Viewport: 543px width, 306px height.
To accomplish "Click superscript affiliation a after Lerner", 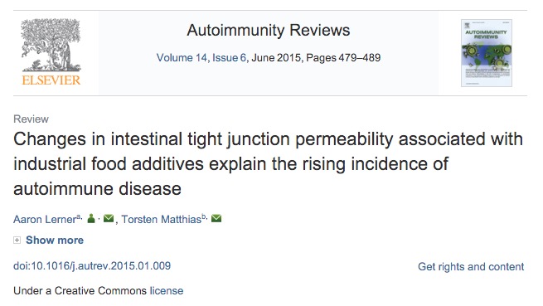I will 78,216.
